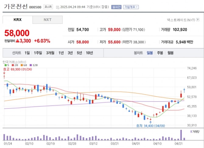Select the 월봉 monthly candle option
Viewport: 204px width, 148px height.
click(170, 53)
